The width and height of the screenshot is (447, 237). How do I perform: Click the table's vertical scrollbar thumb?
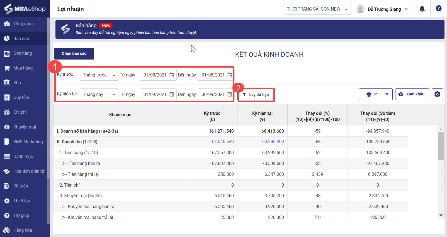click(441, 146)
